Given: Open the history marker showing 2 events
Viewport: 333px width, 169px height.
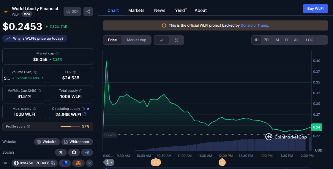Looking at the screenshot, I should pos(109,162).
